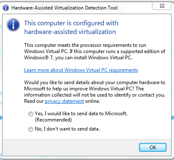The height and width of the screenshot is (160, 174).
Task: Click the Hardware-Assisted Virtualization Detection Tool title text
Action: pyautogui.click(x=64, y=8)
